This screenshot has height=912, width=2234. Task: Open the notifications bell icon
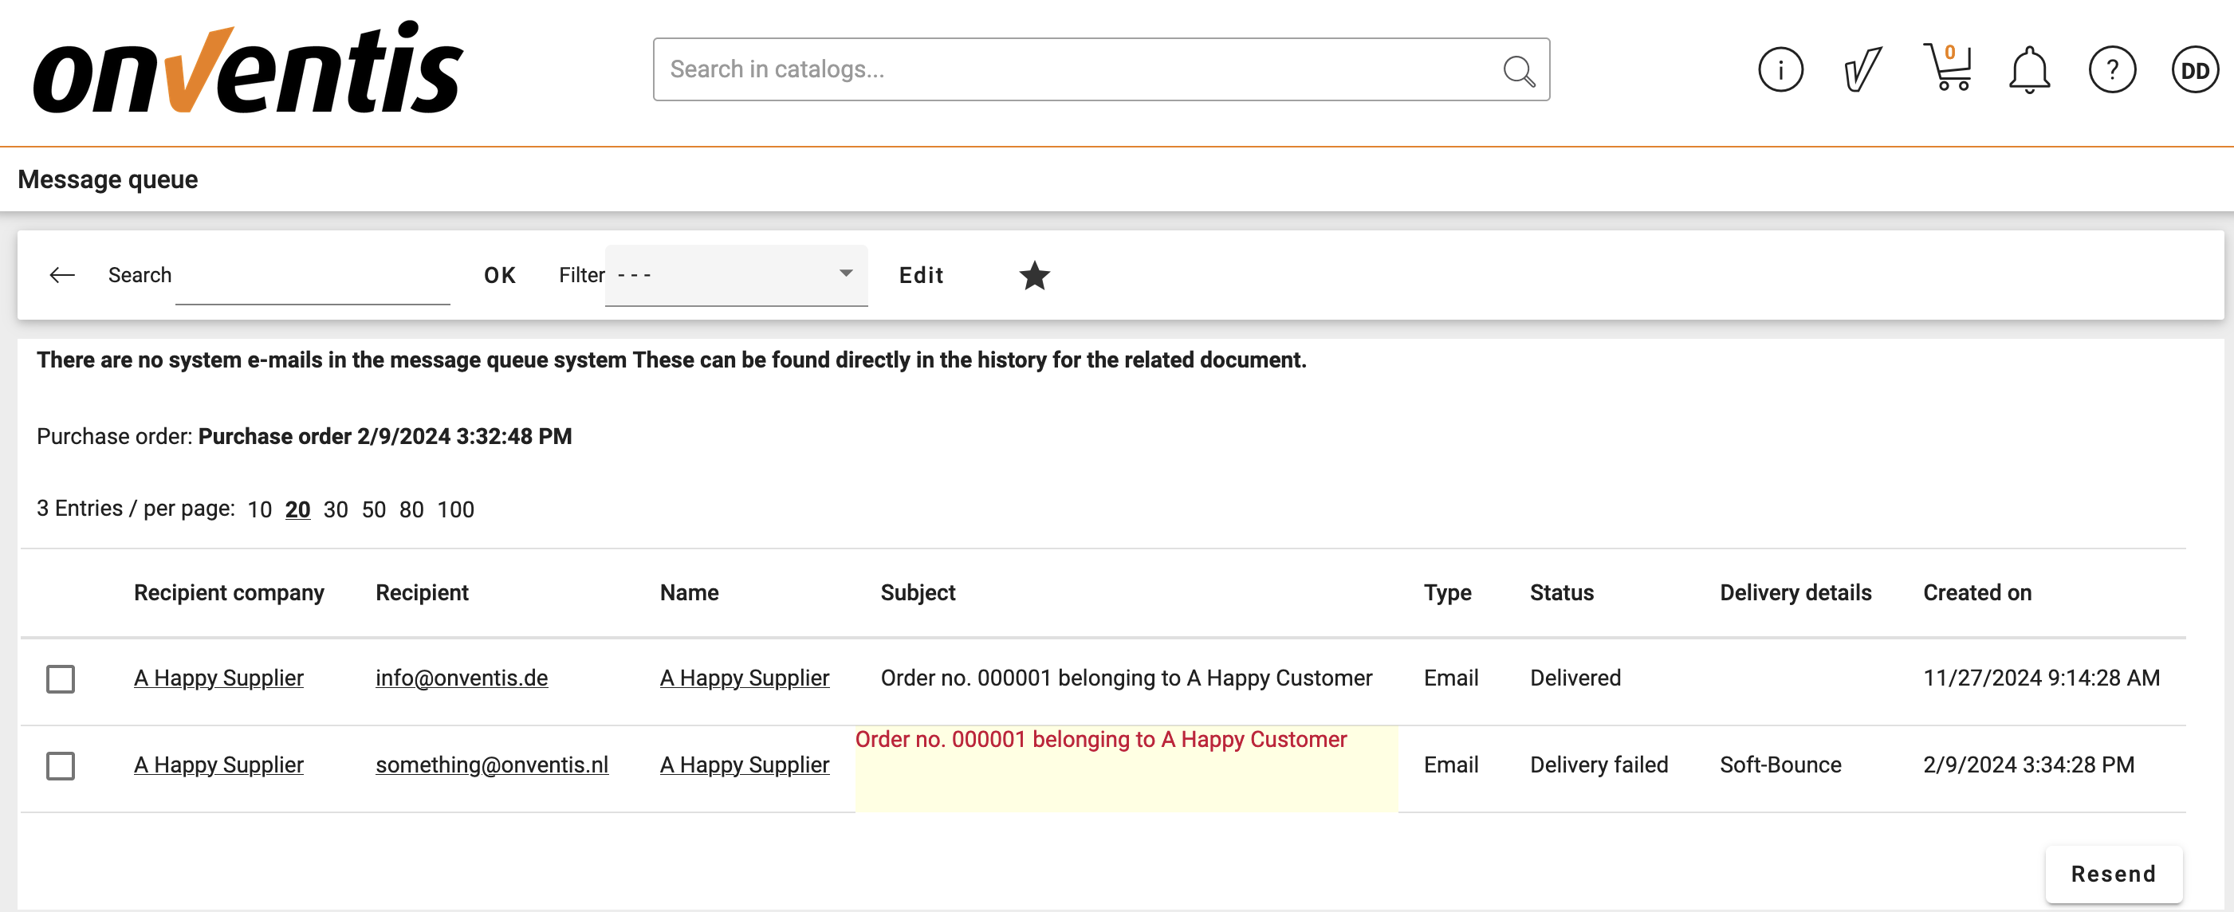pos(2029,69)
